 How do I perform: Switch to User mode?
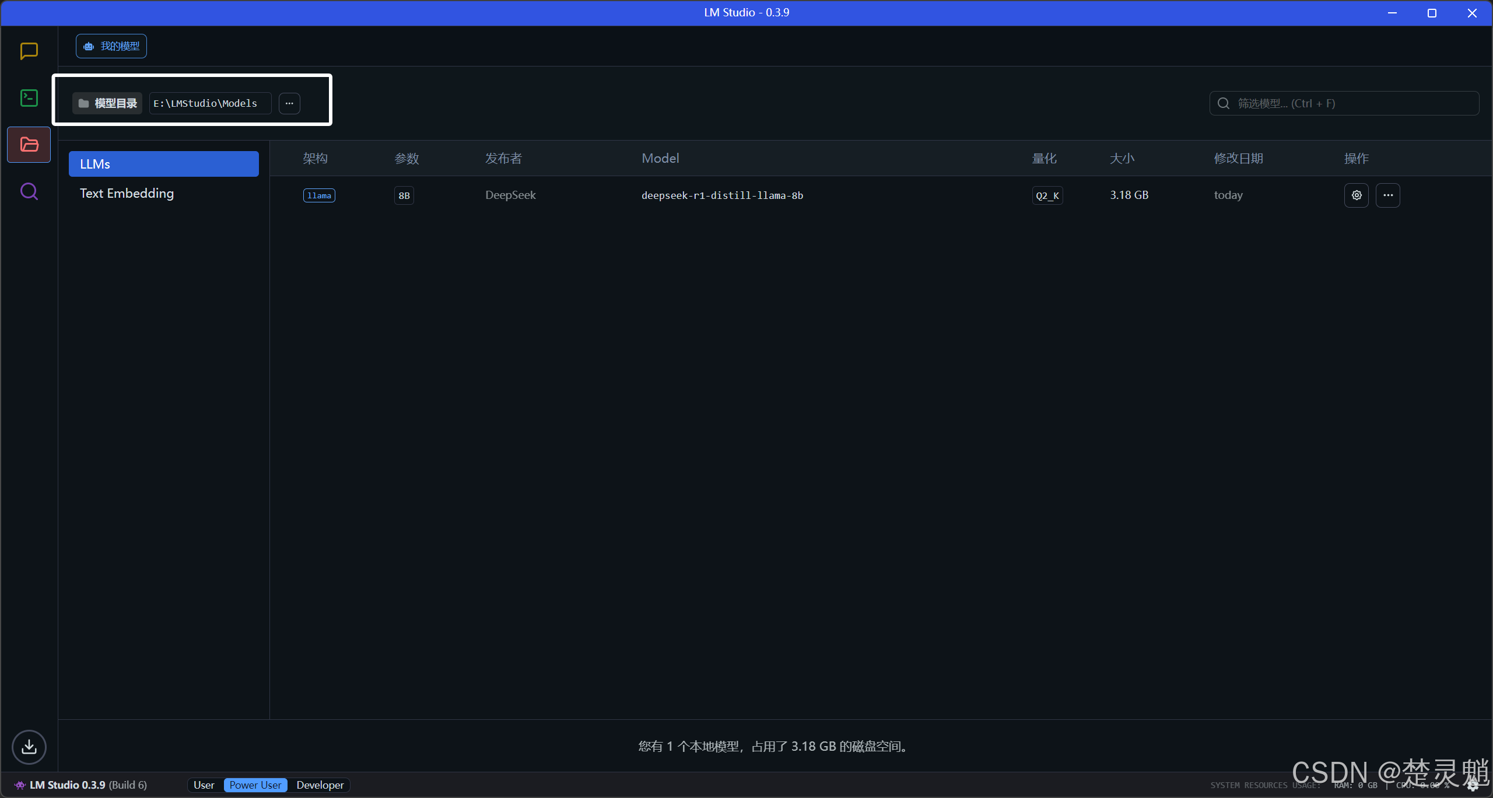pyautogui.click(x=204, y=785)
